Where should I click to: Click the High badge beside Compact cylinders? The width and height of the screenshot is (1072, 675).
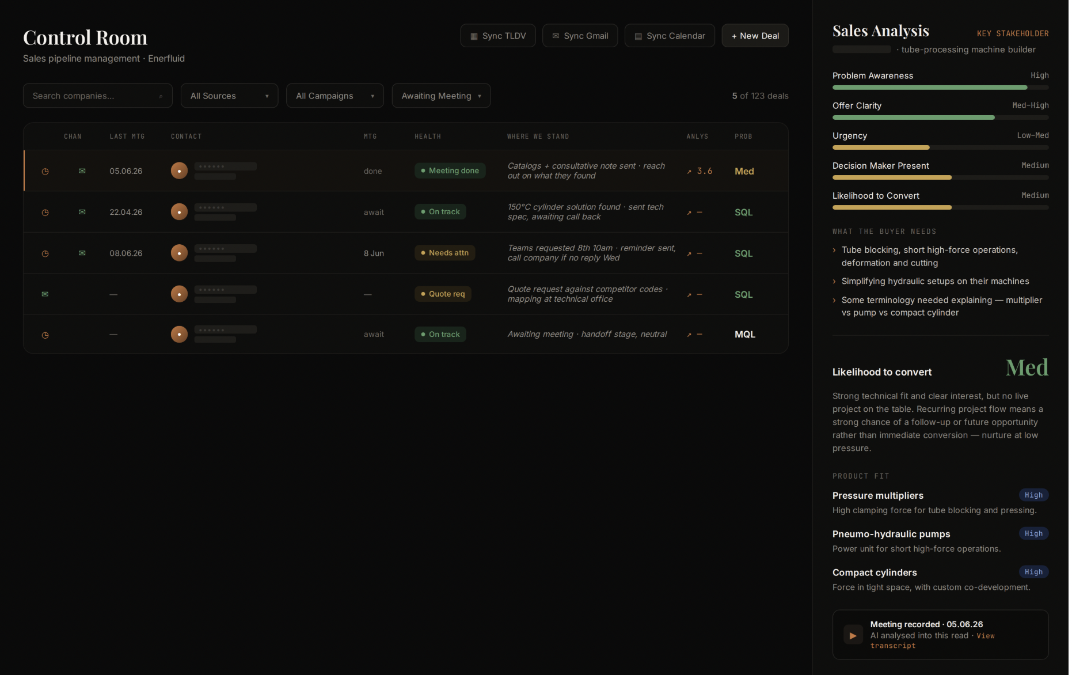[1034, 572]
